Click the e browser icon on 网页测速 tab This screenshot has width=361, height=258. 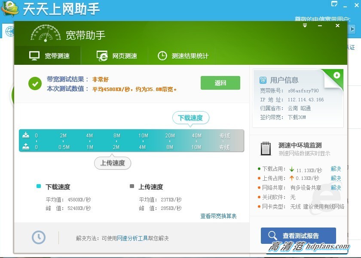click(x=101, y=55)
